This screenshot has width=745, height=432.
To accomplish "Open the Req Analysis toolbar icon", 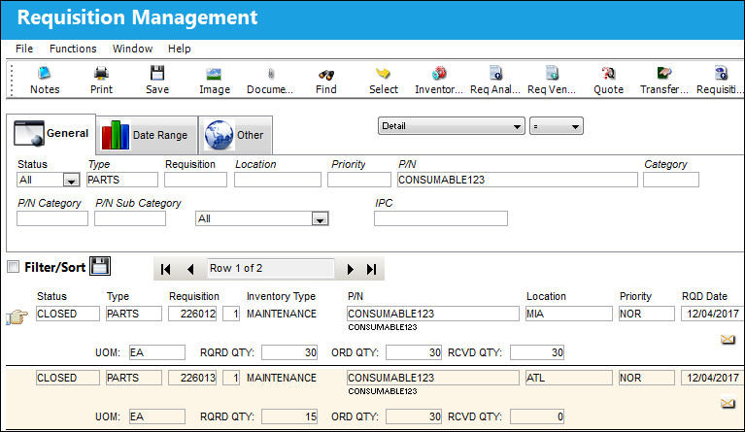I will click(495, 74).
